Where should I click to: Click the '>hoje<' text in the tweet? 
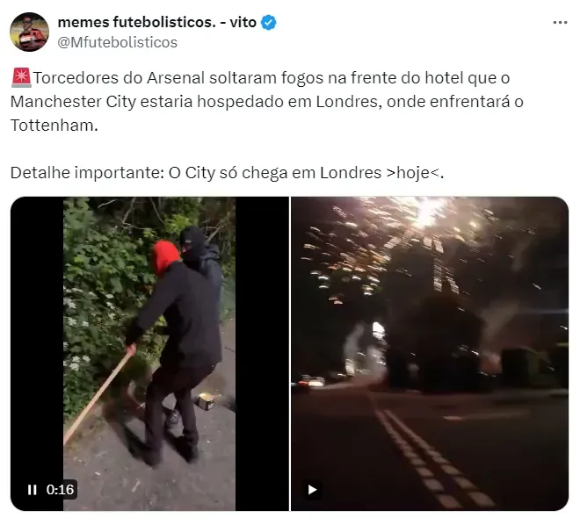pos(413,173)
